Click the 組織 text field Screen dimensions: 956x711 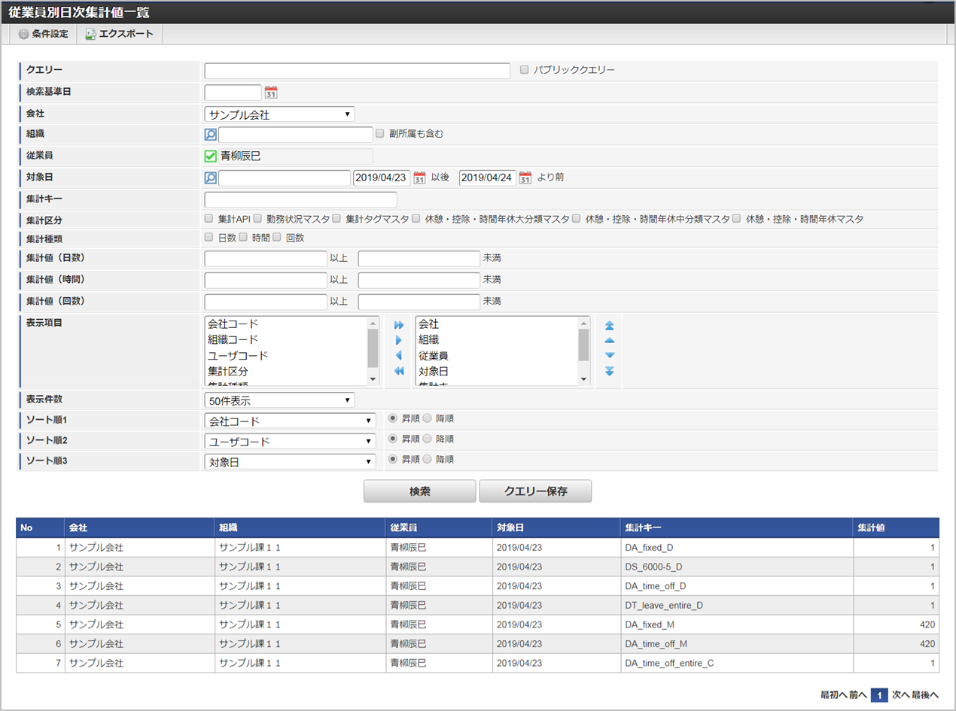pos(296,135)
